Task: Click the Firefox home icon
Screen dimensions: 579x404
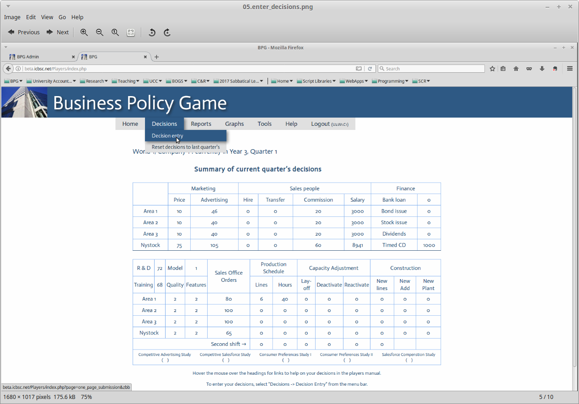Action: coord(516,69)
